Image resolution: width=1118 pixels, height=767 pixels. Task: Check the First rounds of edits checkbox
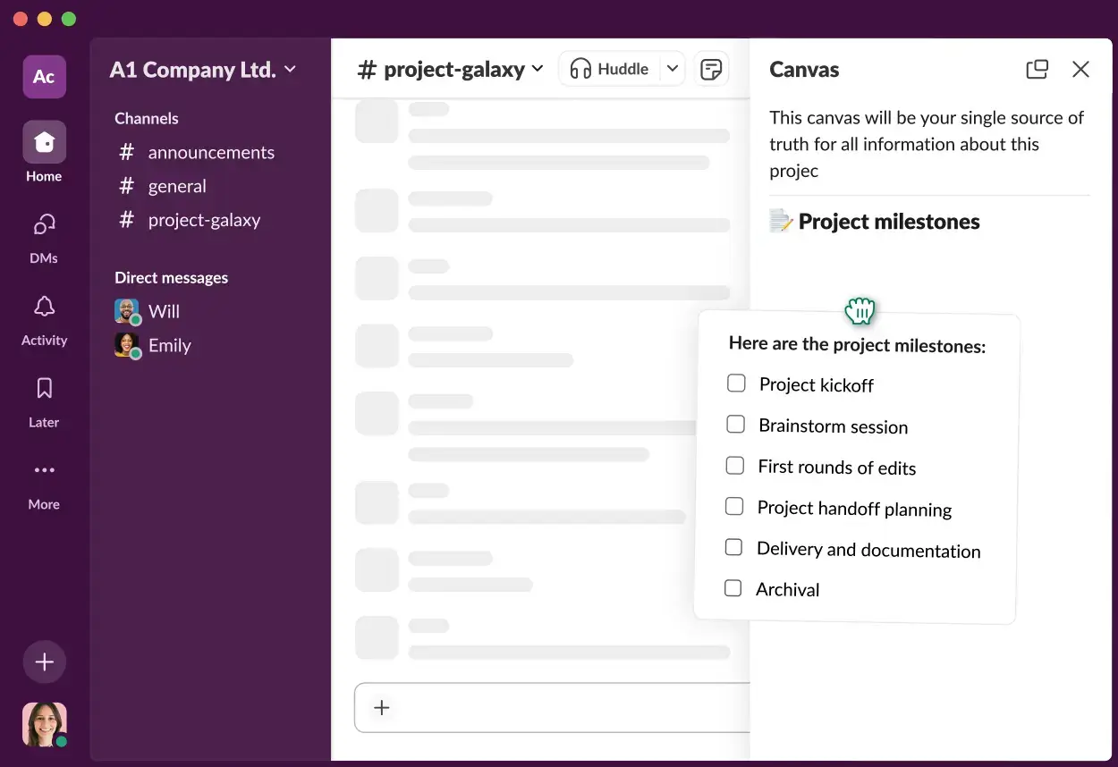pyautogui.click(x=734, y=466)
